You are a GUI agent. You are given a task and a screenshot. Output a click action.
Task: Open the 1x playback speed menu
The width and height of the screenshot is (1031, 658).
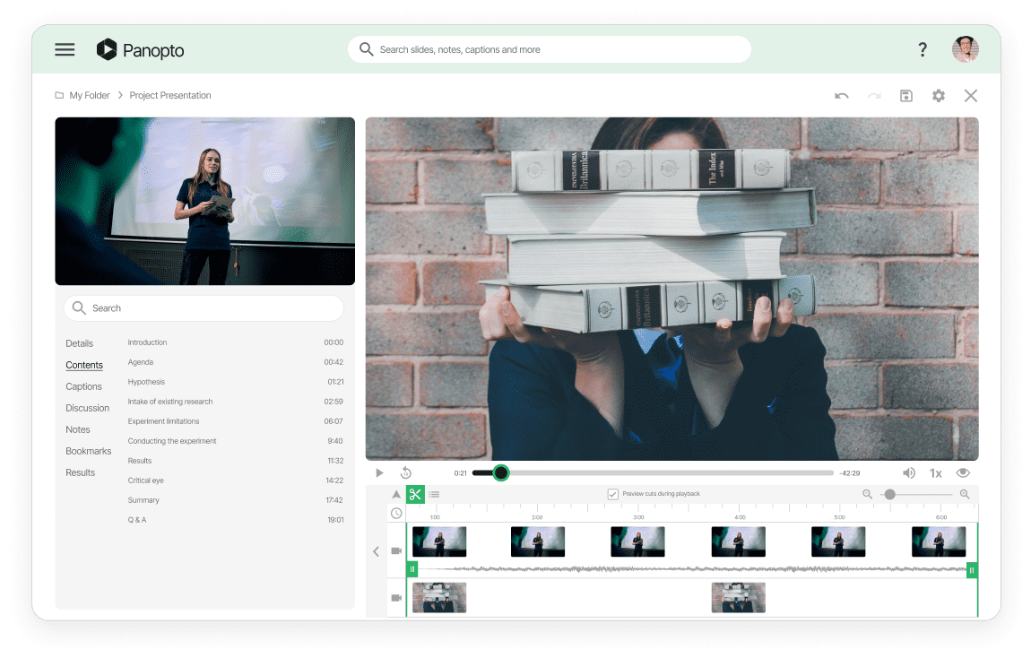point(935,473)
